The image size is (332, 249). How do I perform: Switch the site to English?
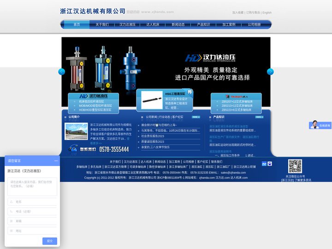[267, 12]
